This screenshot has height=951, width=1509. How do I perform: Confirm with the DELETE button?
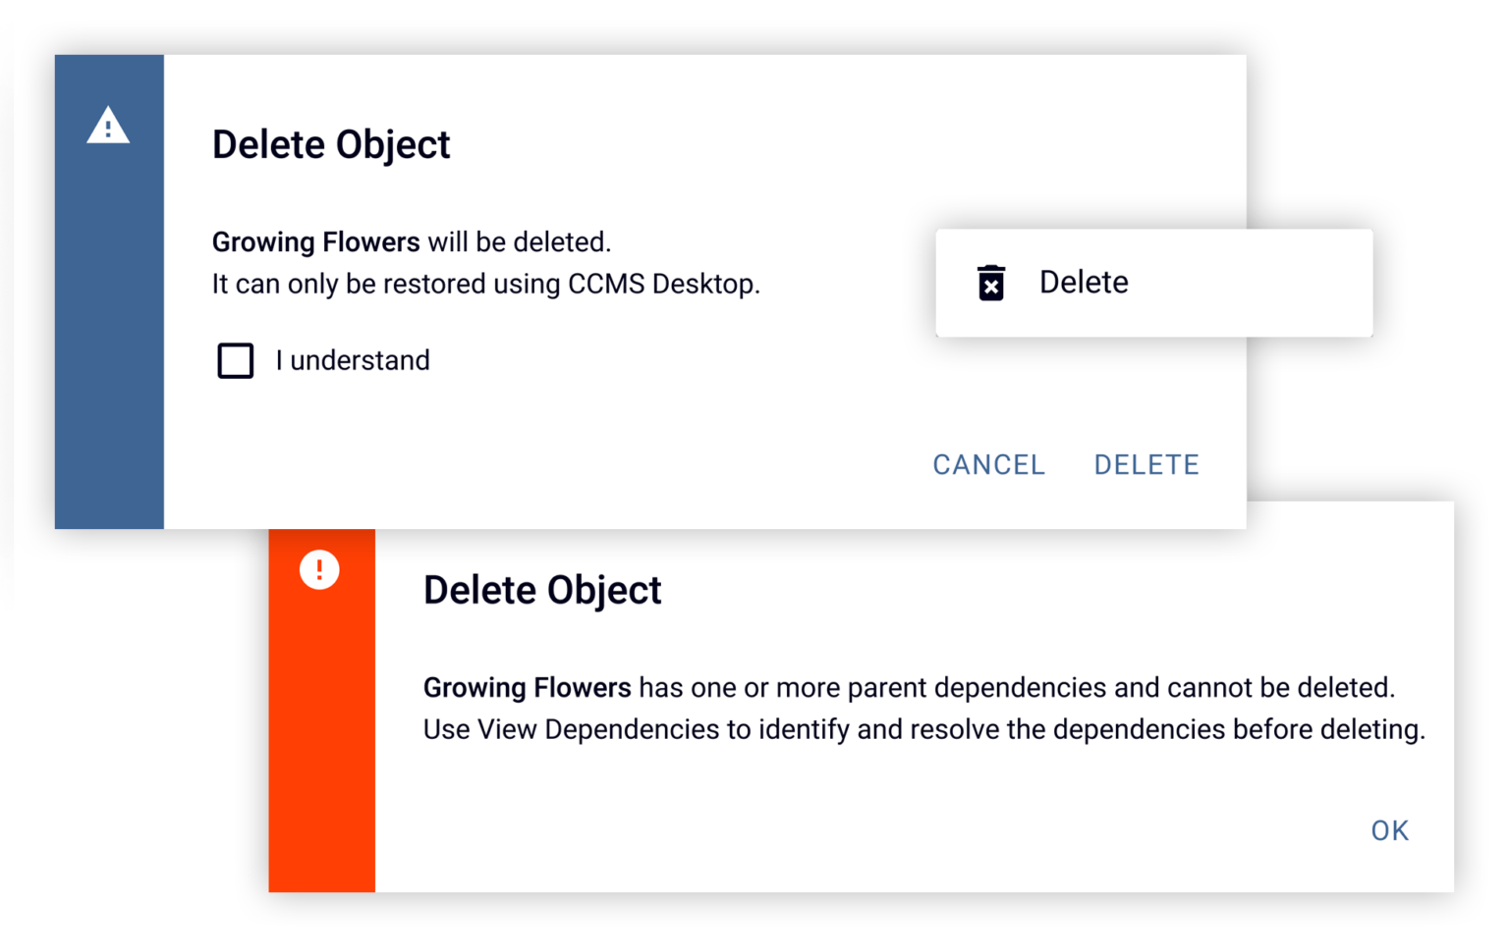point(1146,464)
